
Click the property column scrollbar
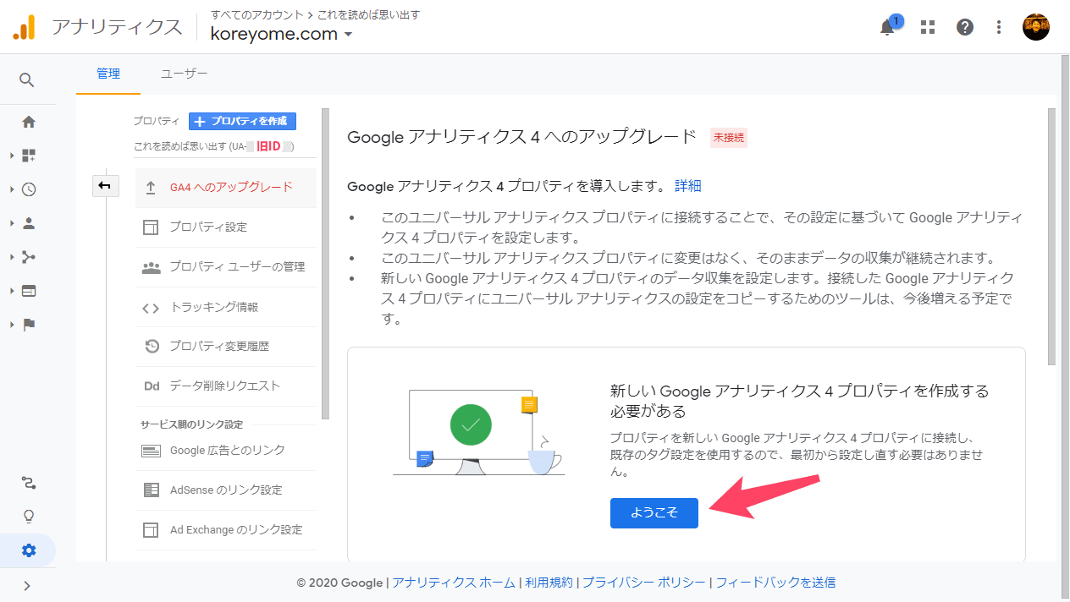pyautogui.click(x=325, y=264)
